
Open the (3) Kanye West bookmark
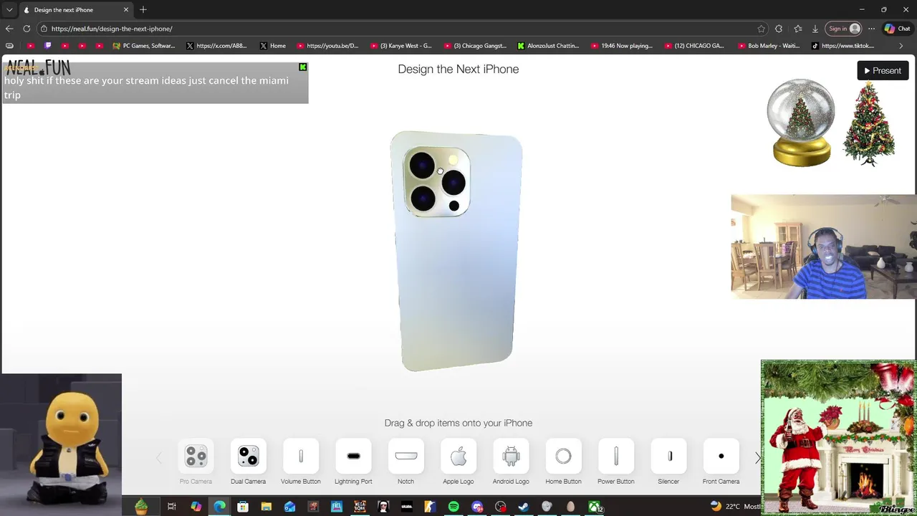point(401,46)
